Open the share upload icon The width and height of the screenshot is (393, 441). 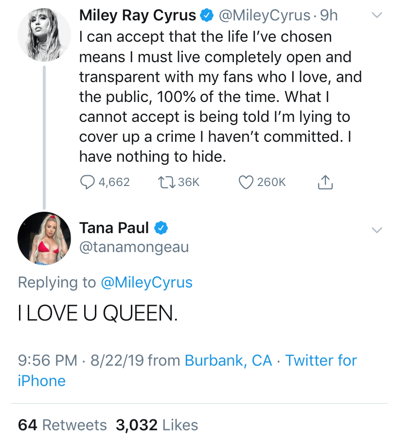point(326,181)
